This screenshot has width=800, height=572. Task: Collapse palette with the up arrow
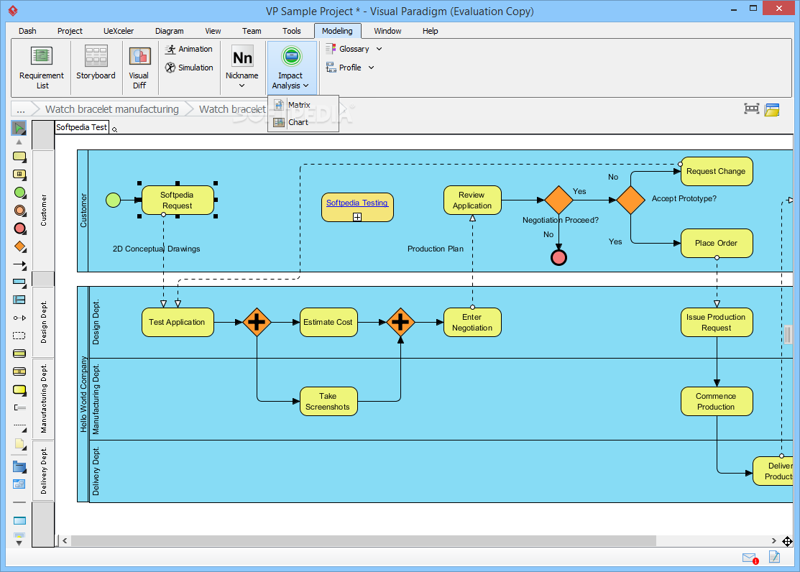pyautogui.click(x=19, y=142)
